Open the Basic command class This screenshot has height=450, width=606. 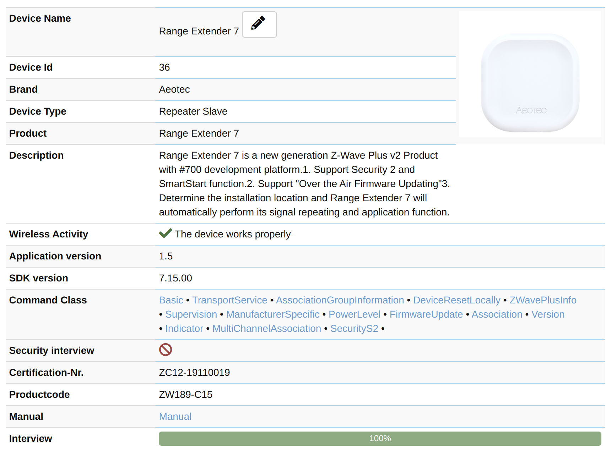[x=171, y=300]
